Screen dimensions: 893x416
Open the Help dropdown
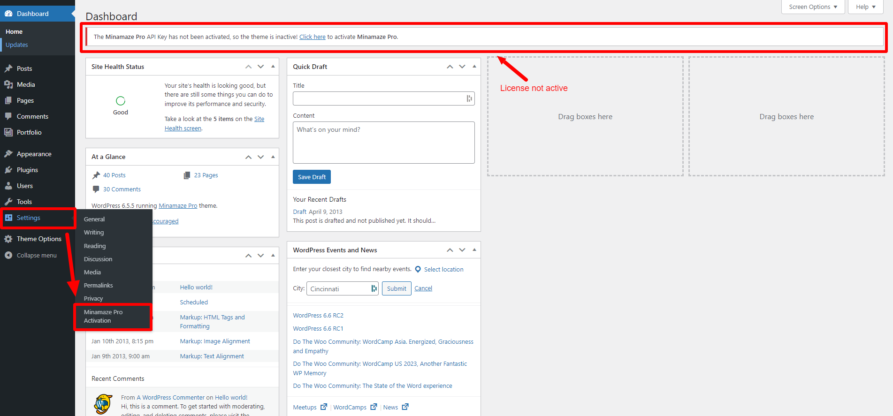[x=865, y=7]
